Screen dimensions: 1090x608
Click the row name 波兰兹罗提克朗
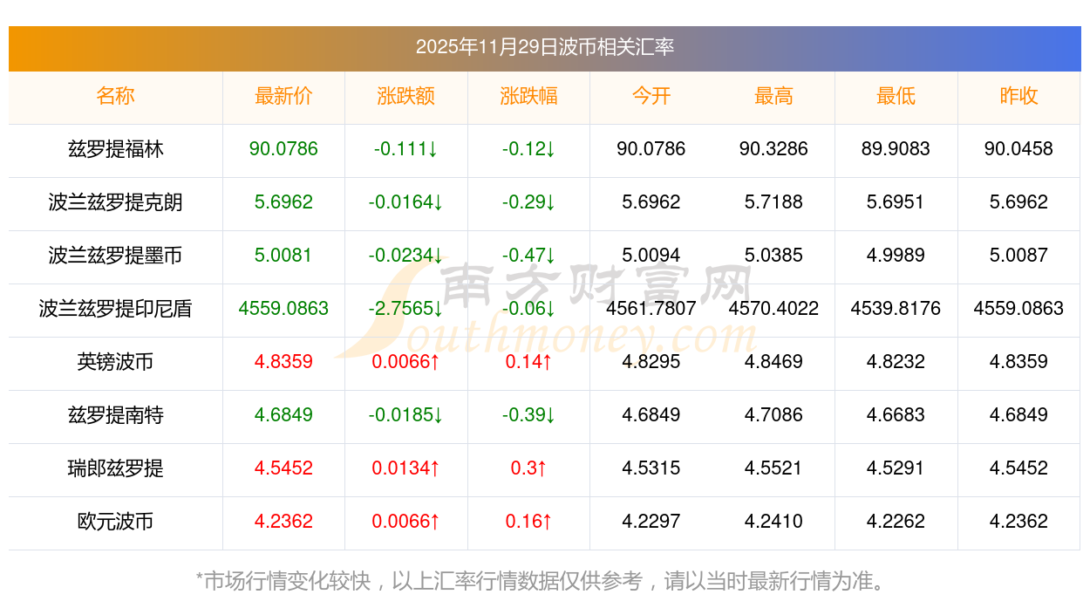coord(115,202)
